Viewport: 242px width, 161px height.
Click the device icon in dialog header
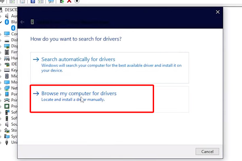[x=32, y=22]
